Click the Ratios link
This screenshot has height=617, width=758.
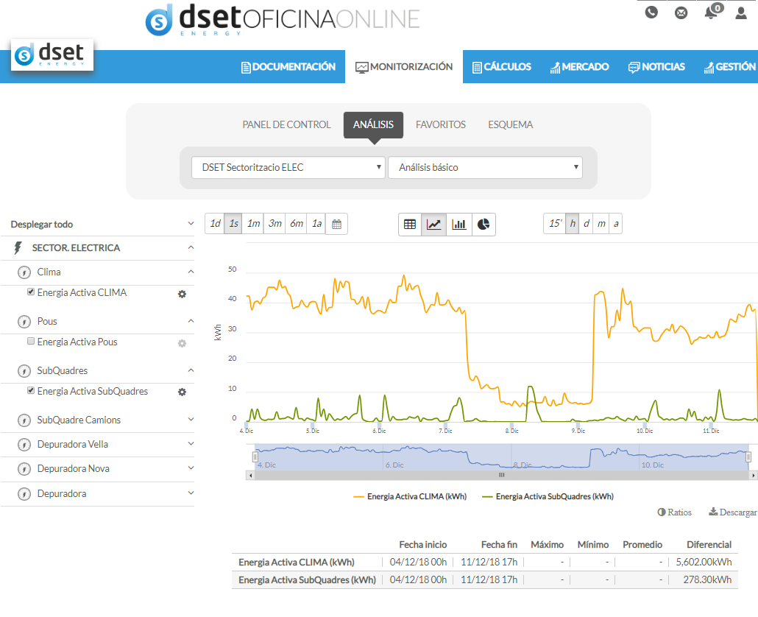click(674, 512)
